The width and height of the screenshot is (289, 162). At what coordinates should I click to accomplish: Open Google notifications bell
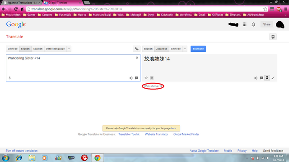pyautogui.click(x=253, y=24)
